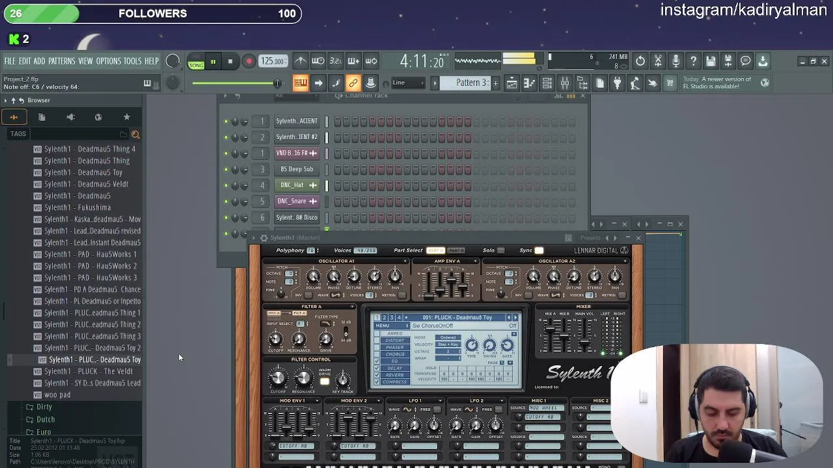The width and height of the screenshot is (833, 468).
Task: Open the EDIT menu
Action: [25, 61]
